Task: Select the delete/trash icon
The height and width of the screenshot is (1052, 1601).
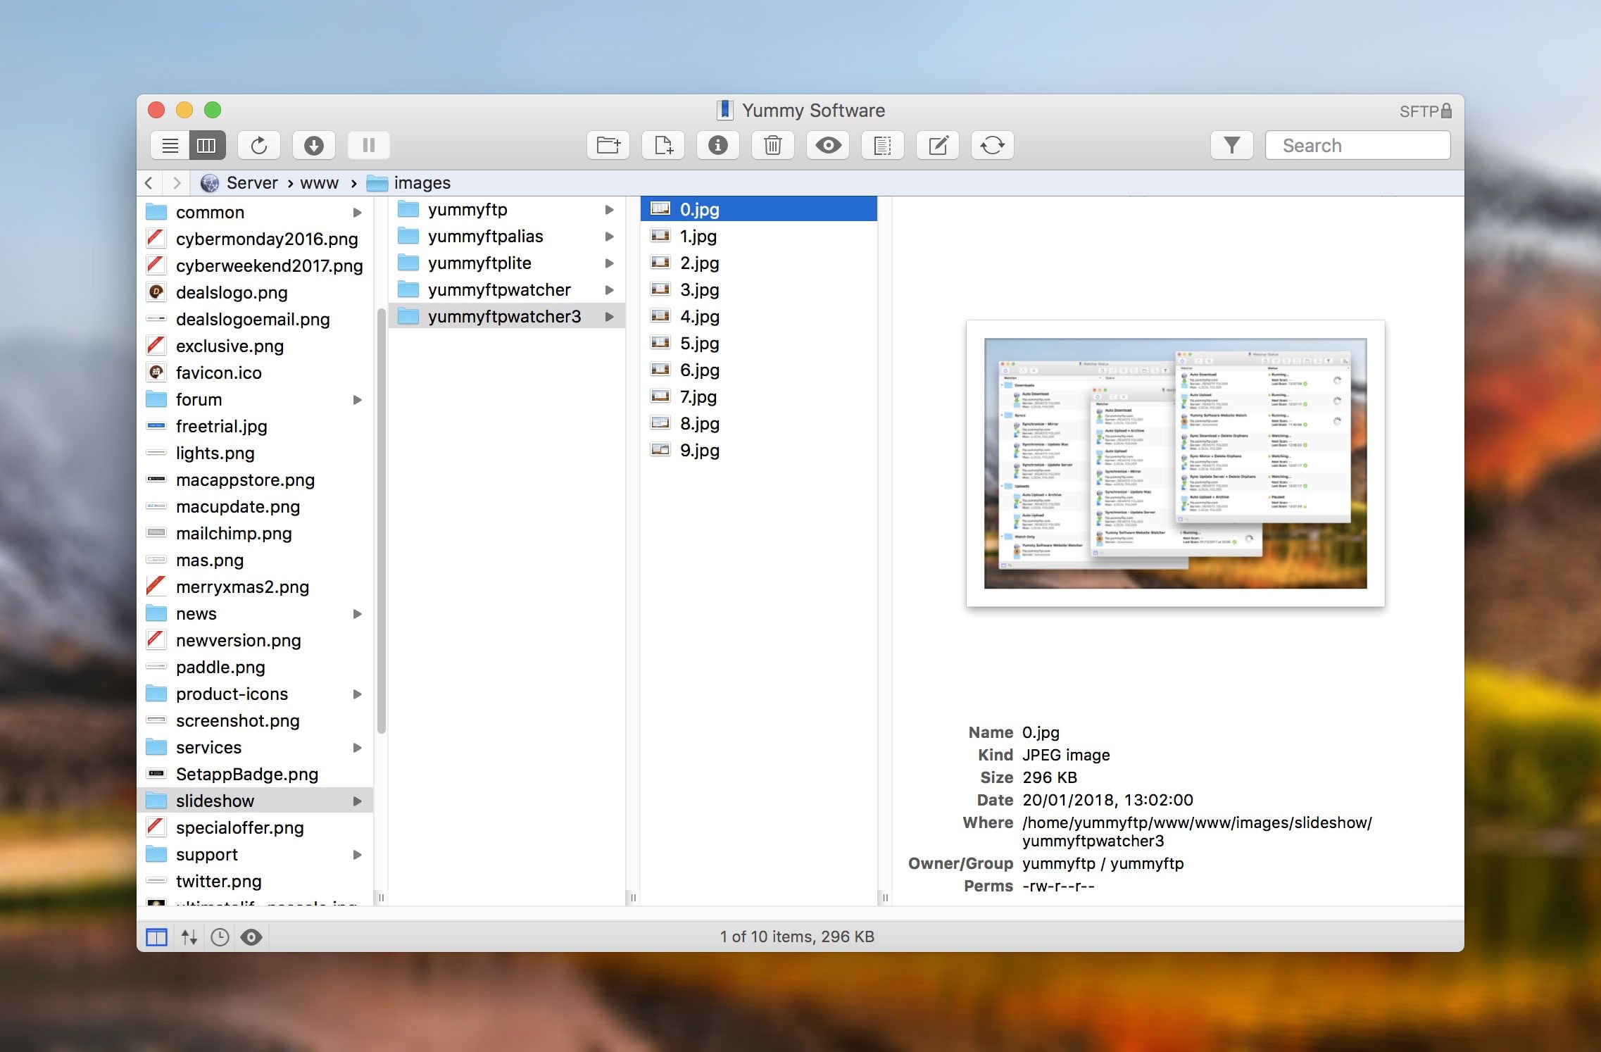Action: [772, 144]
